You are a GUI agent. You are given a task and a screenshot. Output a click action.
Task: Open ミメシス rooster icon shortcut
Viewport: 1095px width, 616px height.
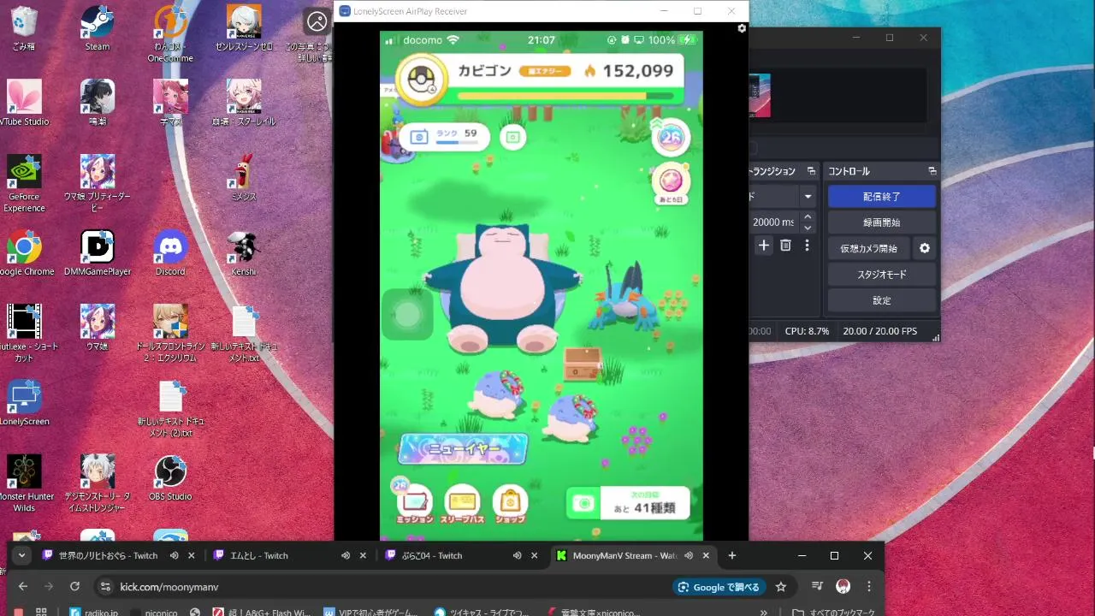point(244,178)
